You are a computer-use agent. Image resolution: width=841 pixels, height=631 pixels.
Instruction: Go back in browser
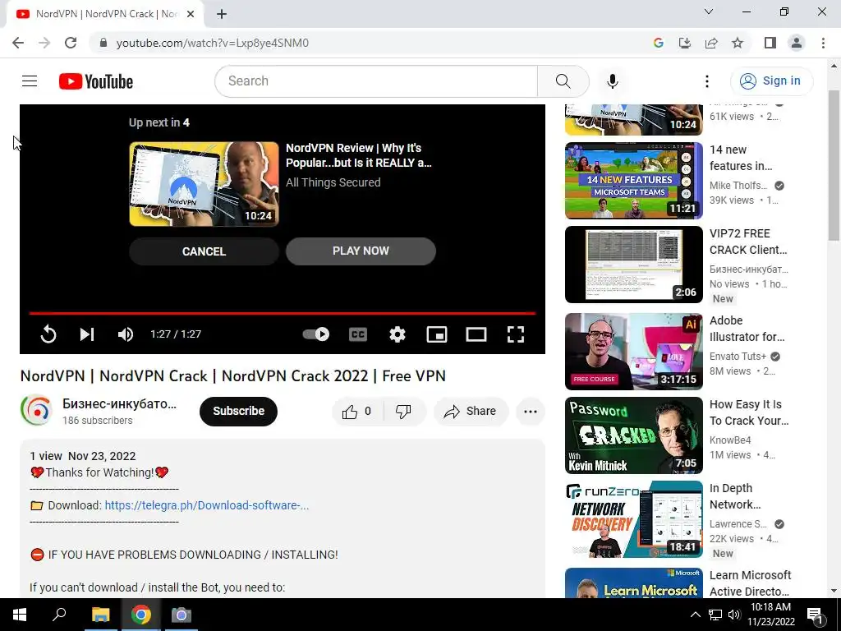coord(18,43)
